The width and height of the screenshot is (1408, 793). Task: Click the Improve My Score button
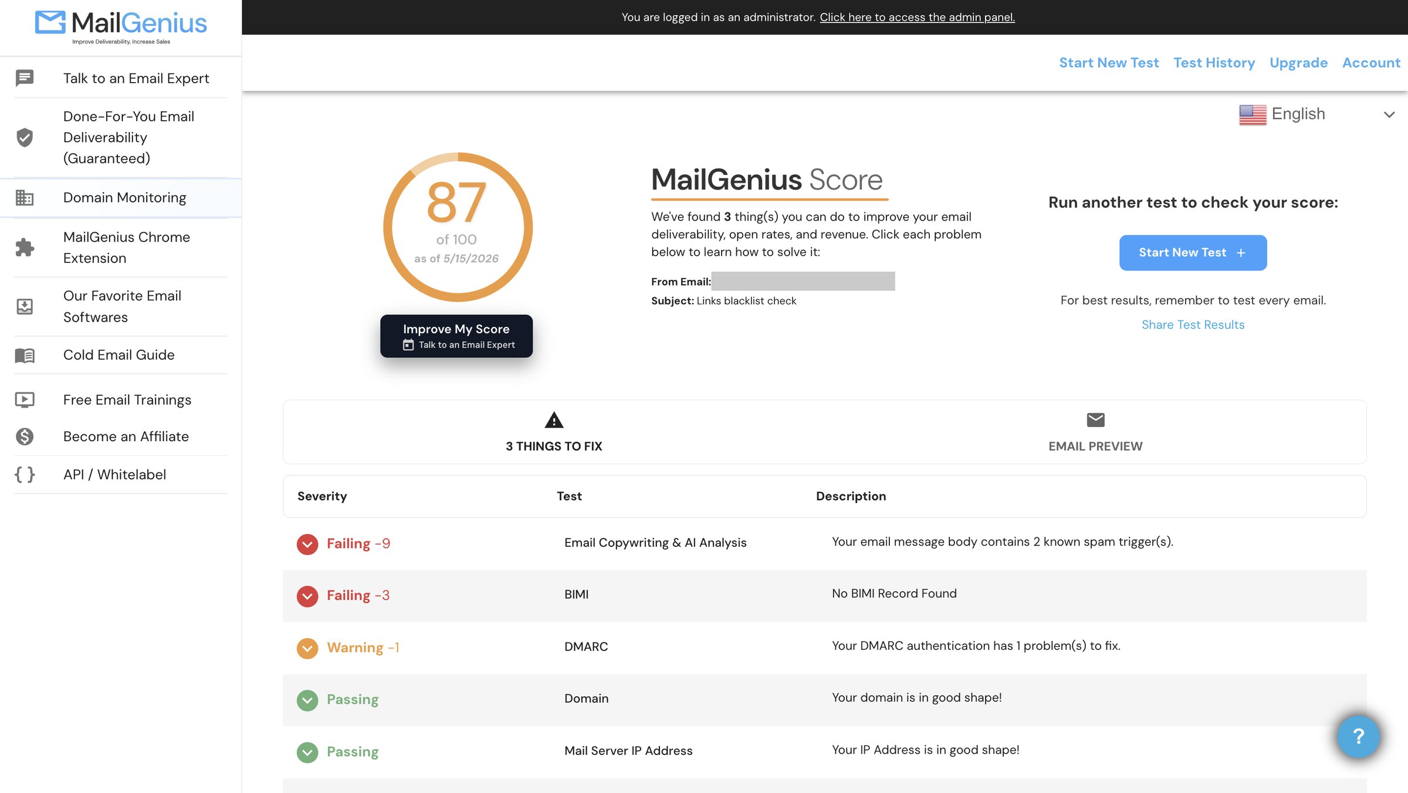tap(456, 336)
